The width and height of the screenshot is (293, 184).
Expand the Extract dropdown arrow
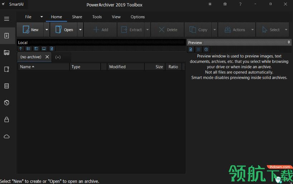pos(148,29)
